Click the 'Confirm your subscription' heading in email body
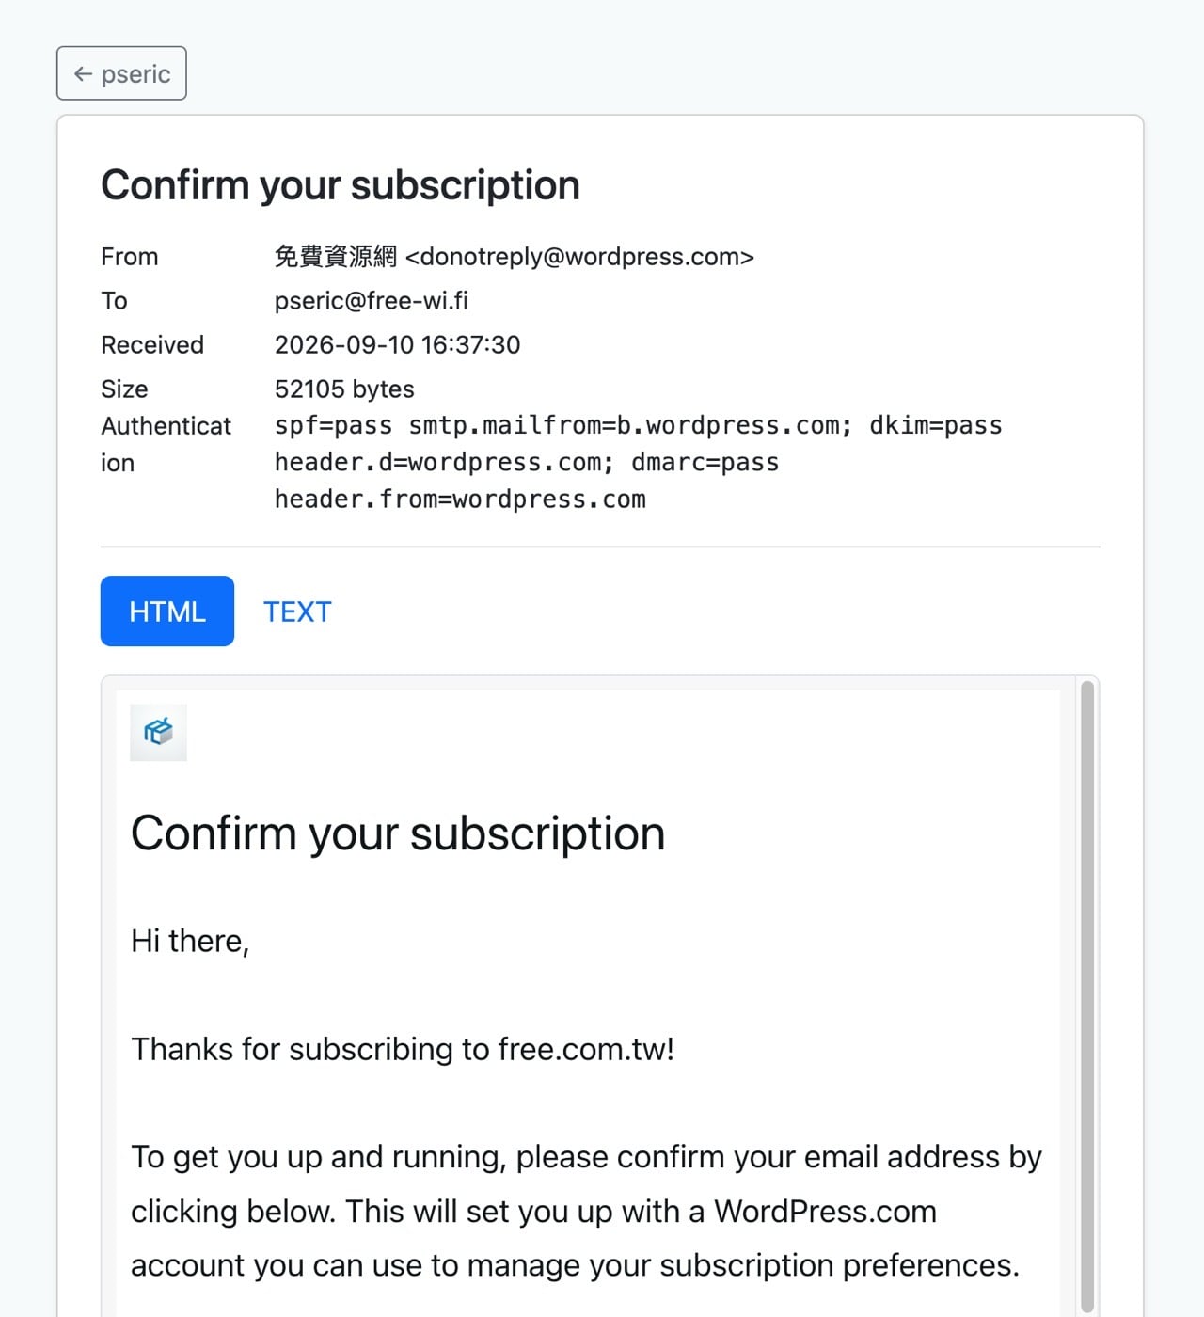 (398, 833)
